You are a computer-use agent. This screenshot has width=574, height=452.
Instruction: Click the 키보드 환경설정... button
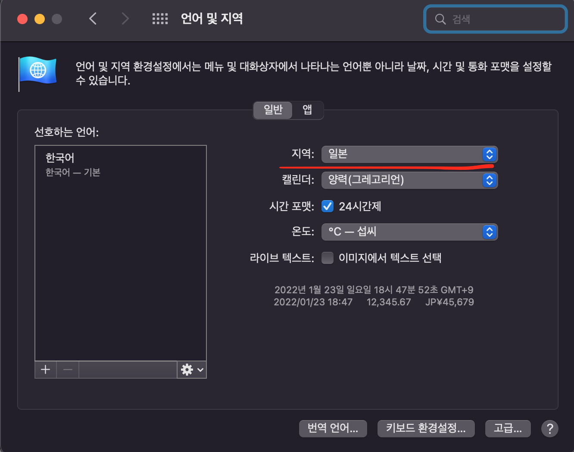tap(426, 429)
